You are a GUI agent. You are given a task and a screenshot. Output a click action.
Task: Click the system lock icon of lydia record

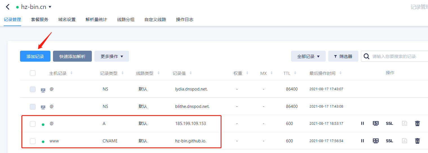click(43, 90)
